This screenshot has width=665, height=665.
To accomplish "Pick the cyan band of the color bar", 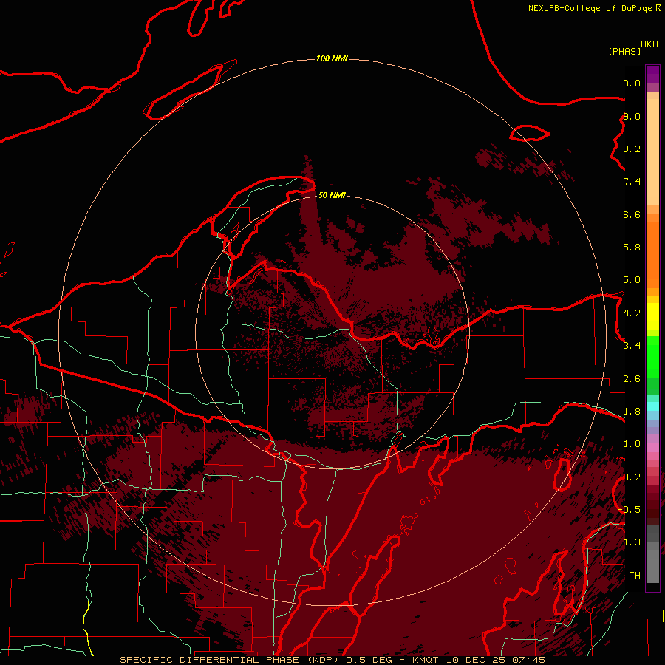I will click(652, 406).
